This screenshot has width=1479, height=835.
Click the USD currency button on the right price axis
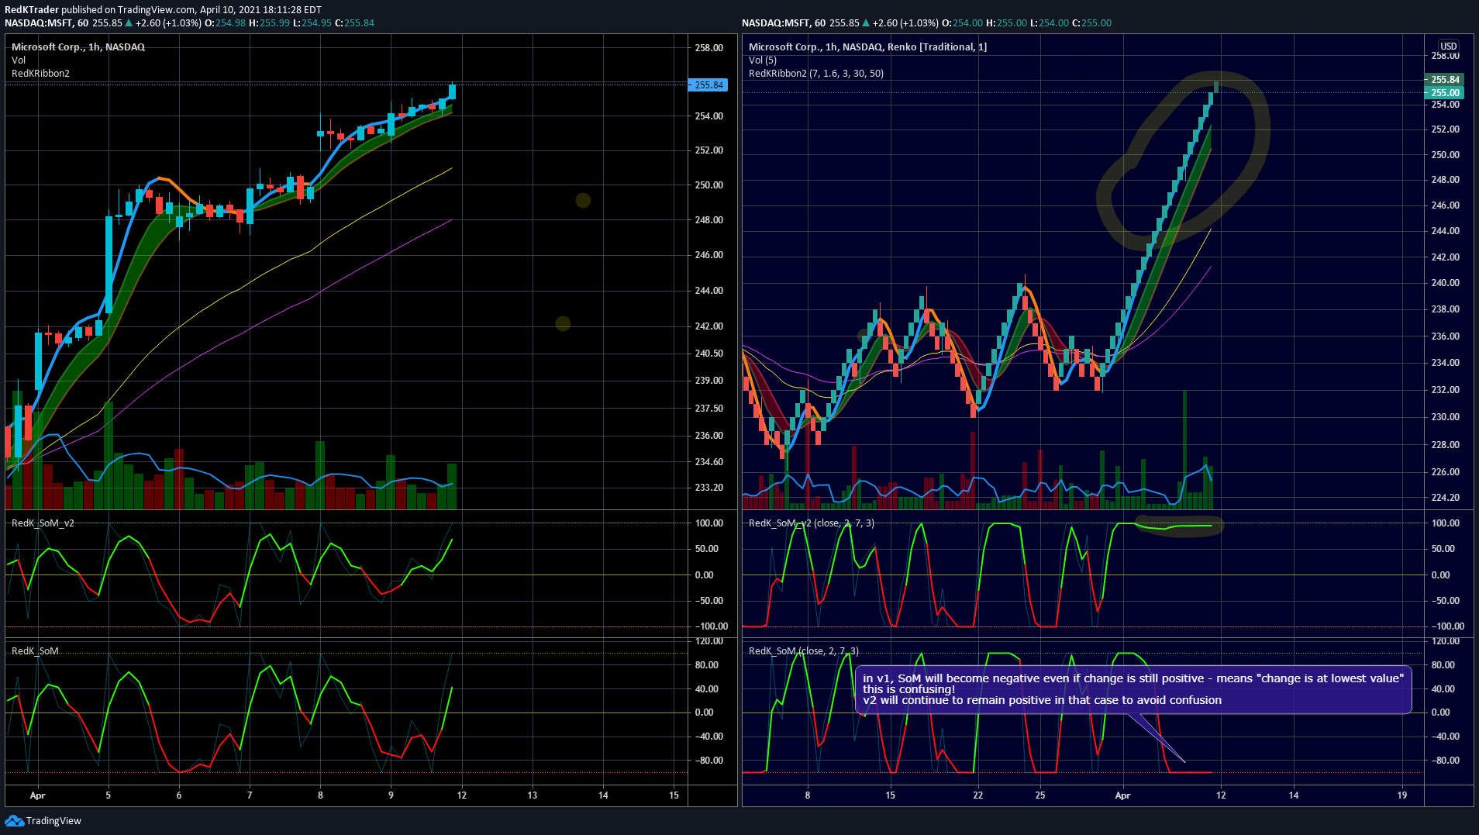(1448, 46)
